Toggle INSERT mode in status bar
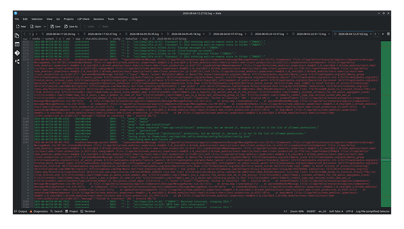The image size is (404, 229). (311, 211)
